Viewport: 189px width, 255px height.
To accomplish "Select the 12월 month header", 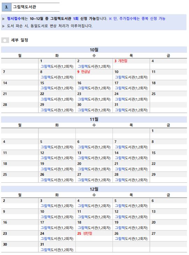I will coord(94,189).
